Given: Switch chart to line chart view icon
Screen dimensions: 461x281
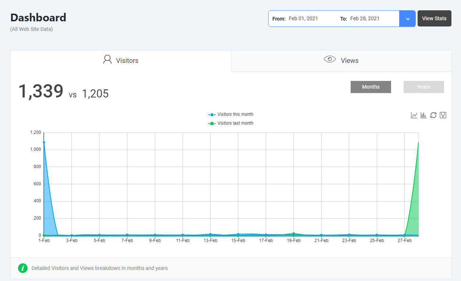Looking at the screenshot, I should point(414,115).
